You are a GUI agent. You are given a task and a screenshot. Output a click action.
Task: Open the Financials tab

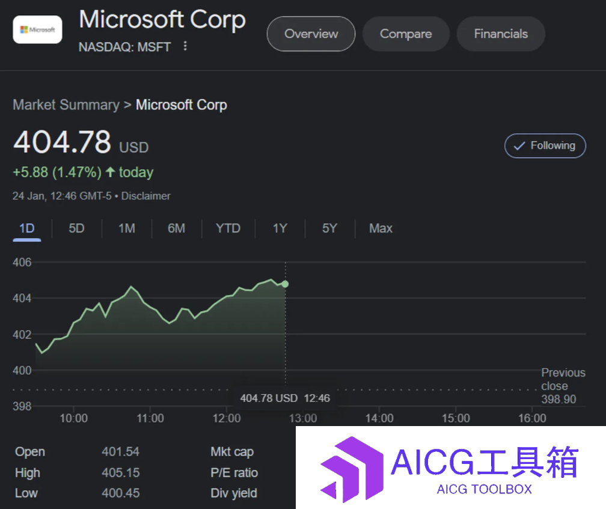pos(501,34)
